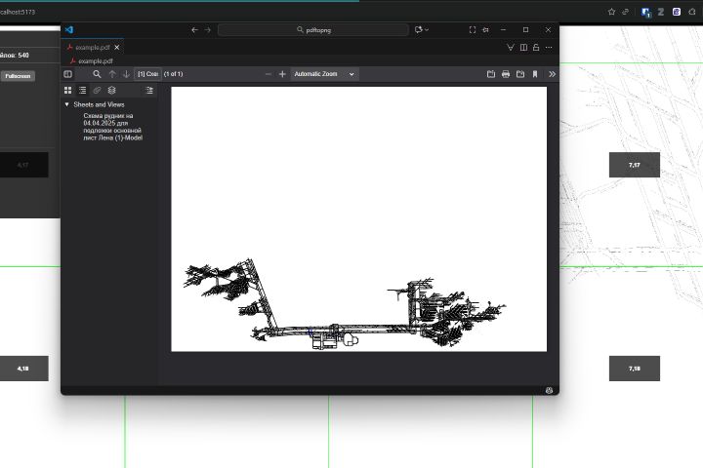Viewport: 703px width, 468px height.
Task: Click the source compare icon in editor actions
Action: (x=511, y=47)
